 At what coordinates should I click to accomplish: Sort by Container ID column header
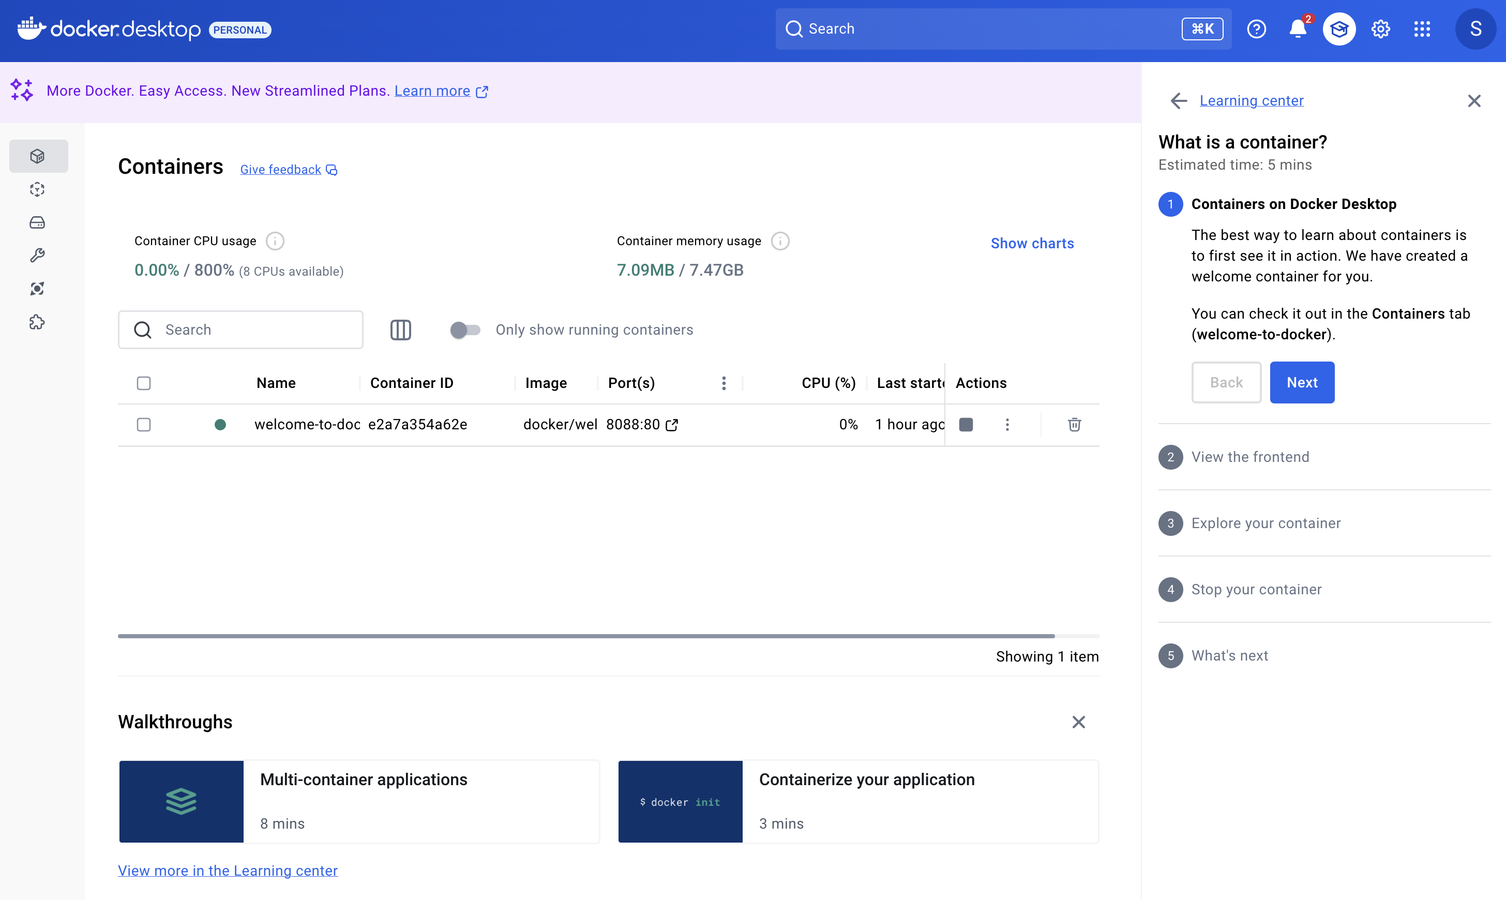[x=412, y=383]
